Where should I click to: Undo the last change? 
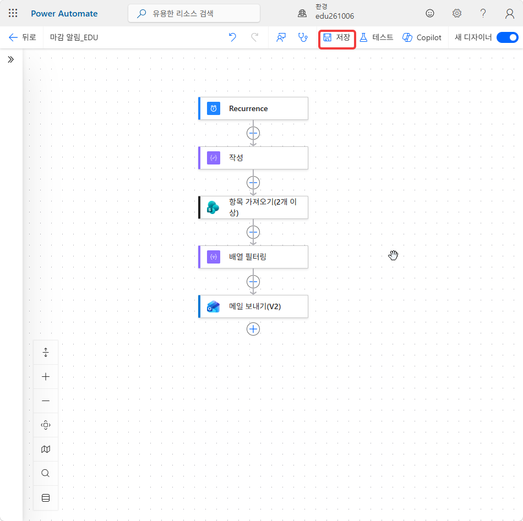click(232, 37)
